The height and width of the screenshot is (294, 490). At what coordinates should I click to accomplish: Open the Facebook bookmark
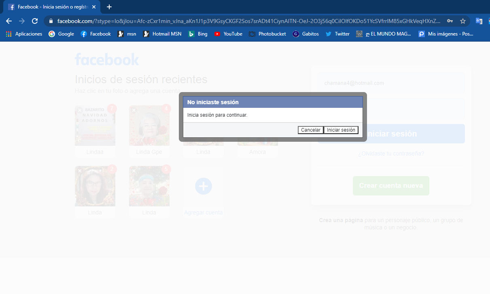tap(96, 34)
